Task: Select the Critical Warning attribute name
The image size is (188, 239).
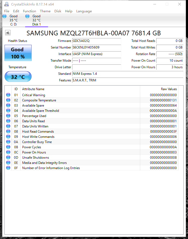Action: [x=34, y=95]
